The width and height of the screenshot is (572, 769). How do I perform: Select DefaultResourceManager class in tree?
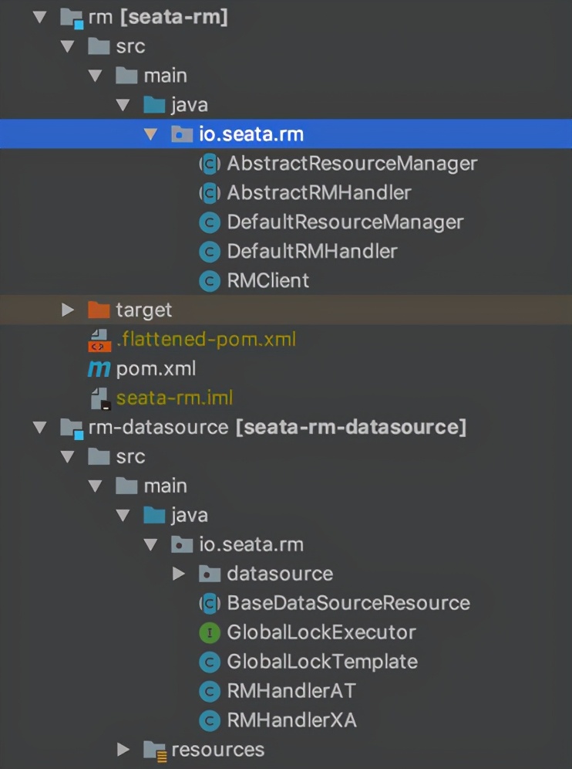tap(345, 222)
